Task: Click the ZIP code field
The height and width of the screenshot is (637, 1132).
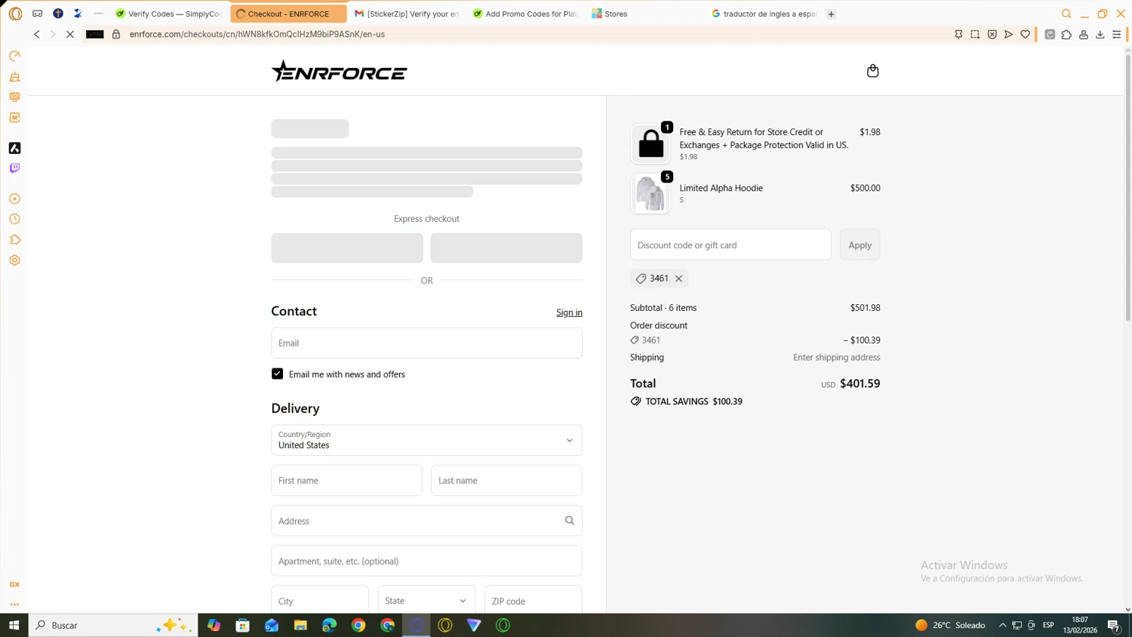Action: tap(534, 601)
